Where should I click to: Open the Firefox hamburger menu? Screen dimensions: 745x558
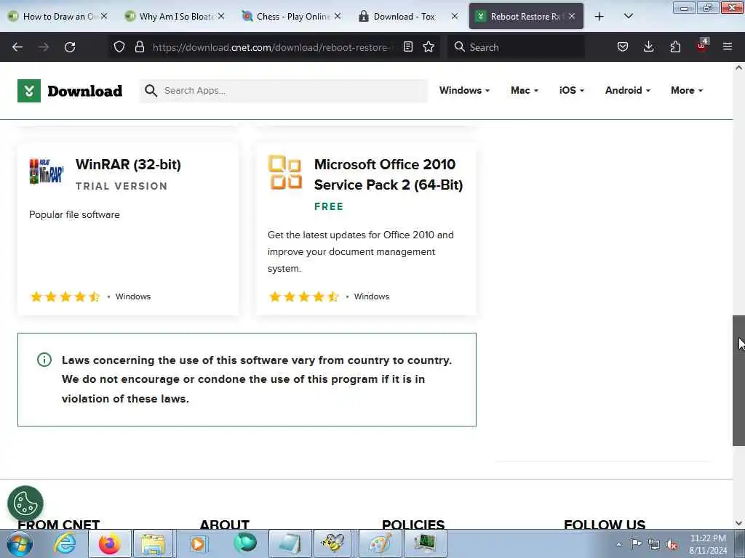point(728,46)
